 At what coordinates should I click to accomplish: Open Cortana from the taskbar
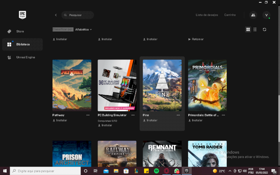(85, 171)
